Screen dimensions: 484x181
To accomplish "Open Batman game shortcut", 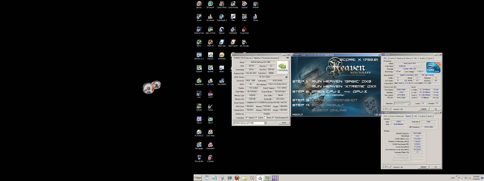I will [x=222, y=30].
